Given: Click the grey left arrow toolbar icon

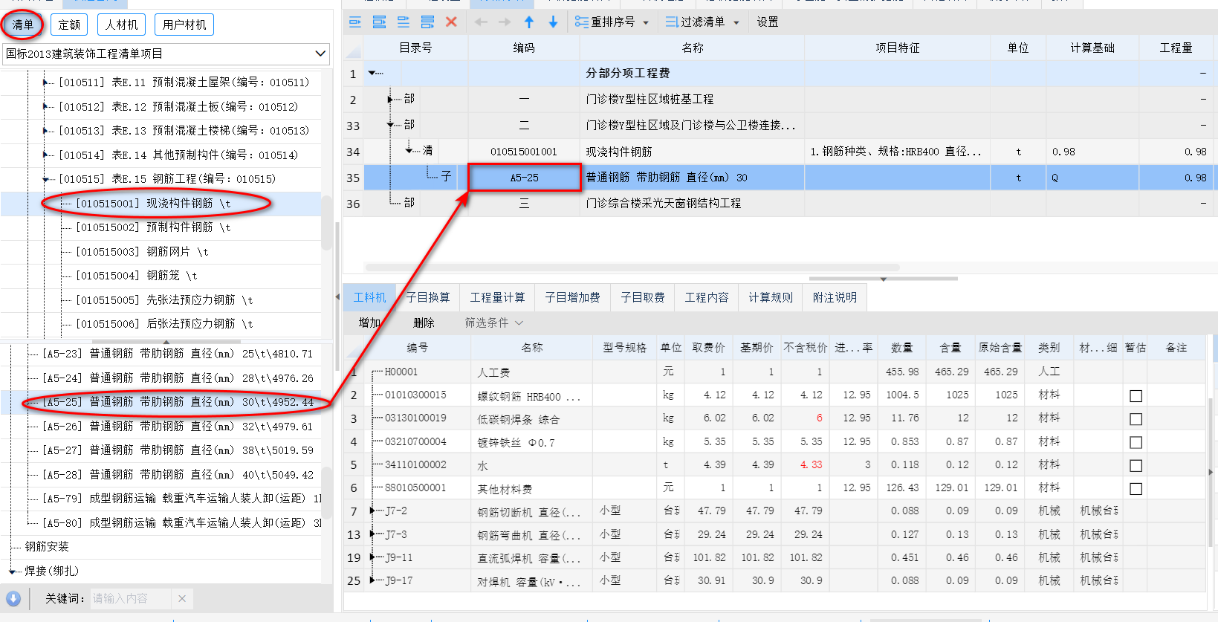Looking at the screenshot, I should pos(481,22).
